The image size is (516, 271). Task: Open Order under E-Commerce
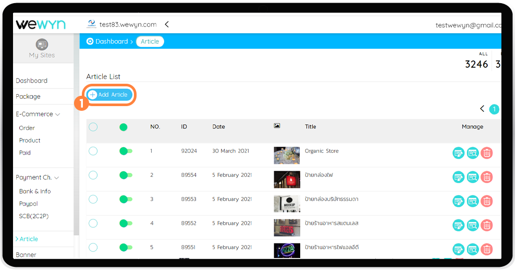[x=27, y=128]
